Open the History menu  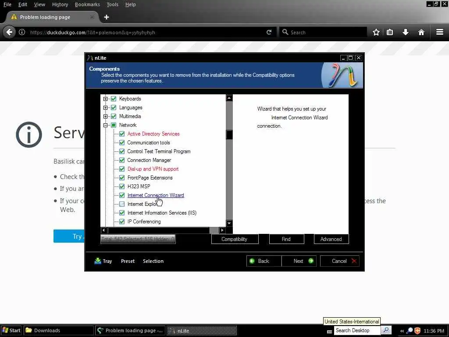[60, 4]
